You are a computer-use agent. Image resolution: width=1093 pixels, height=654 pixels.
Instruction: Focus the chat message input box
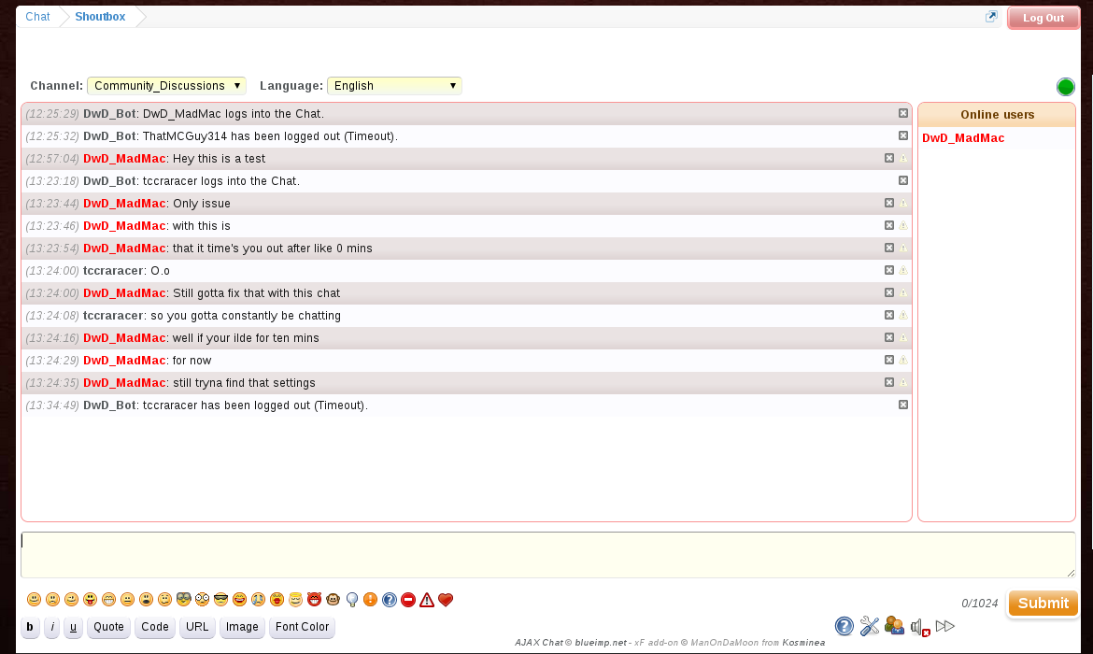(547, 555)
